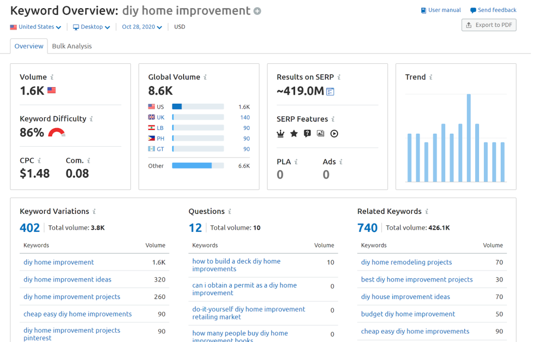The image size is (551, 342).
Task: Open the United States country dropdown
Action: click(35, 27)
